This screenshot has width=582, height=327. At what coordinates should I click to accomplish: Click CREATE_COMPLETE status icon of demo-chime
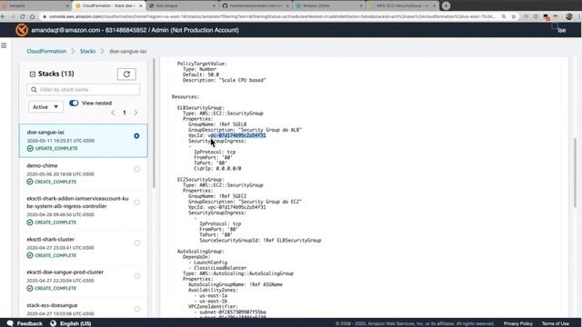coord(30,182)
